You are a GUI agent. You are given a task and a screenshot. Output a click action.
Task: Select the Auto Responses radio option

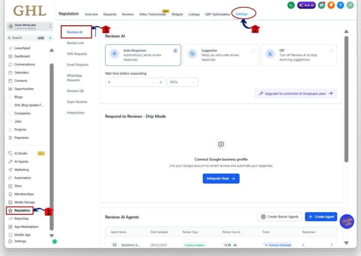[x=175, y=51]
